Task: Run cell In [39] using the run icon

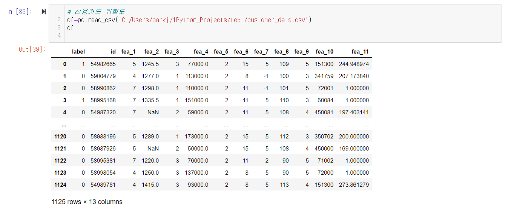Action: coord(44,12)
